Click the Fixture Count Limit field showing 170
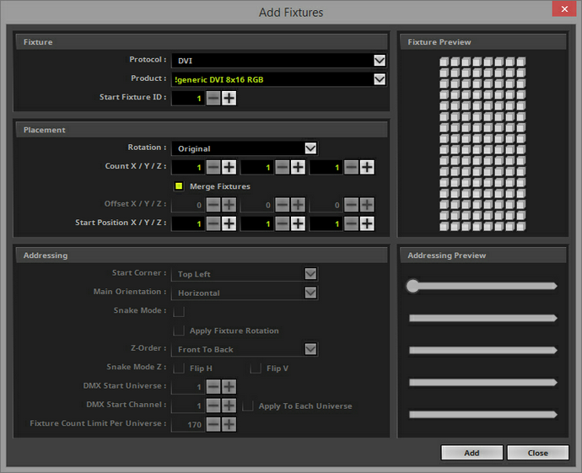 pos(188,425)
